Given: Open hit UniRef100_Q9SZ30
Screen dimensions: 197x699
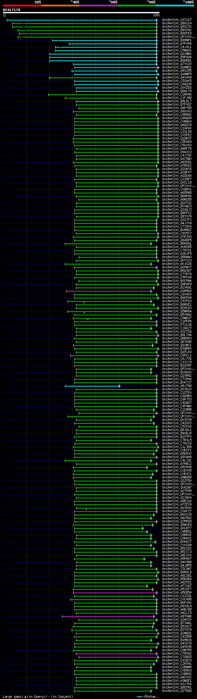Looking at the screenshot, I should (x=176, y=27).
